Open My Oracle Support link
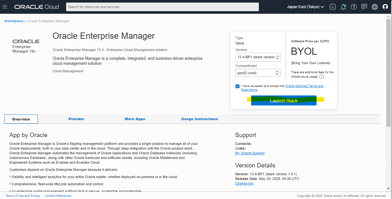This screenshot has height=199, width=392. [250, 153]
